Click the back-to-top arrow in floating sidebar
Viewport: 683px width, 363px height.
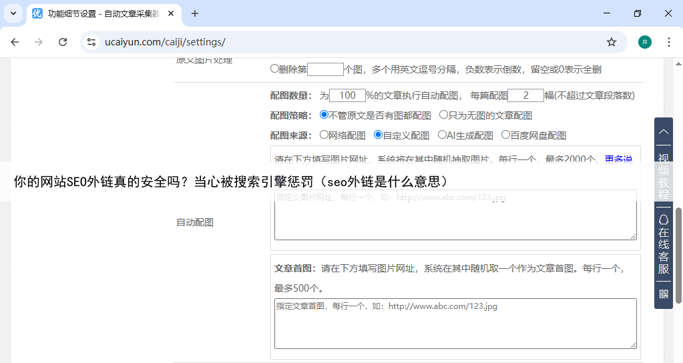coord(664,131)
